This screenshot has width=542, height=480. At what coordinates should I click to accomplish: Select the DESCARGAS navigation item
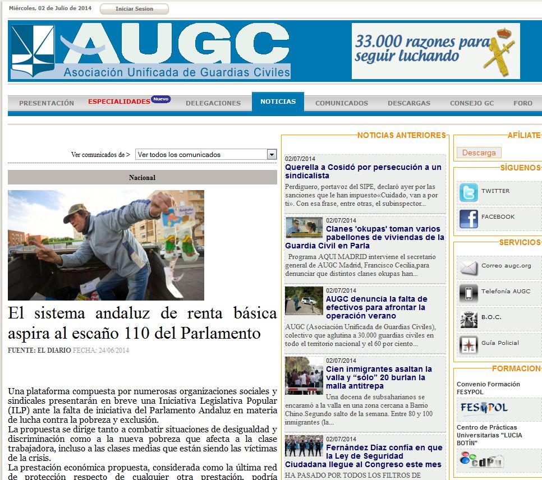408,103
